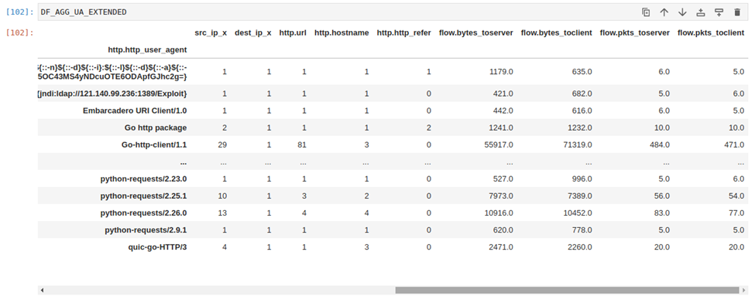755x296 pixels.
Task: Click the http.http_user_agent index label
Action: click(x=147, y=49)
